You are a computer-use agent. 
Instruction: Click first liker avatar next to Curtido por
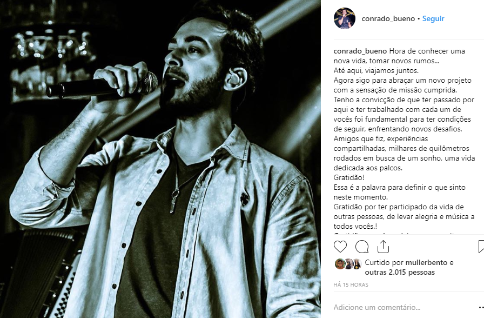point(340,263)
